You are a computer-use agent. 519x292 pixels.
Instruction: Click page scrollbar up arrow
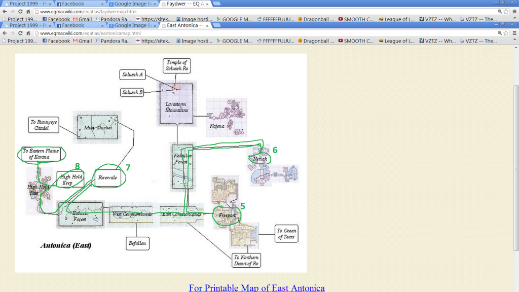click(x=516, y=48)
